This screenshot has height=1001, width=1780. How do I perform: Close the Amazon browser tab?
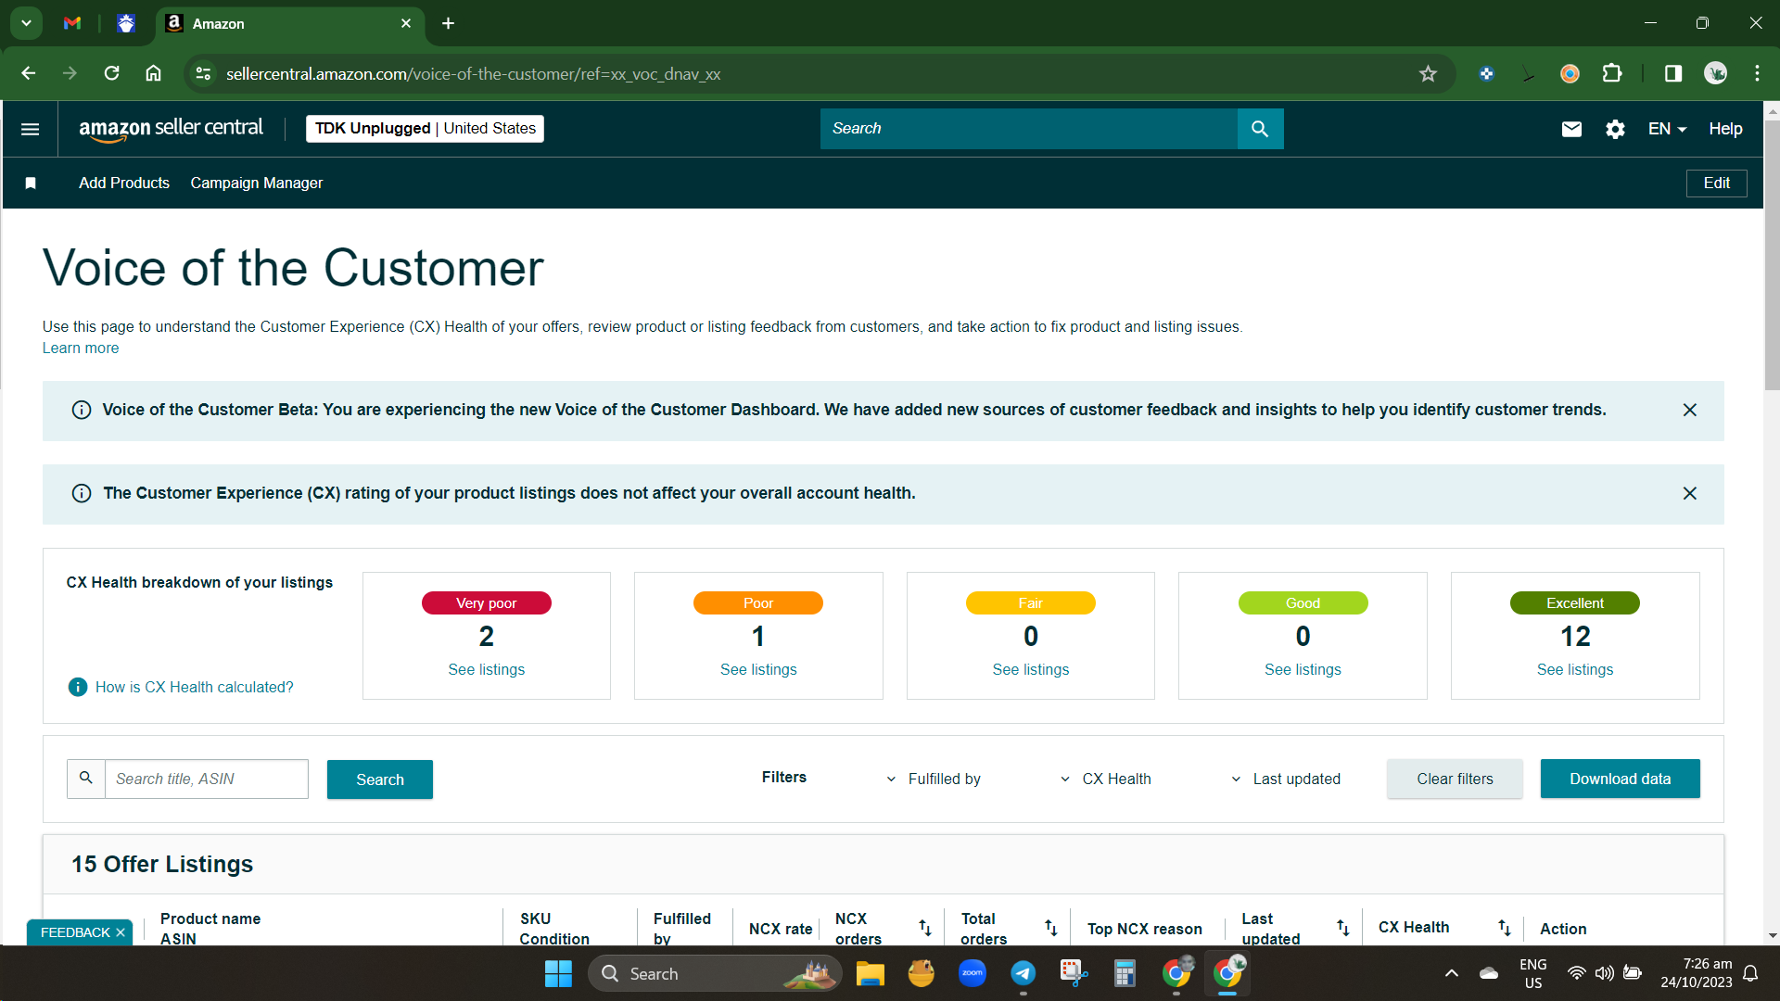406,23
